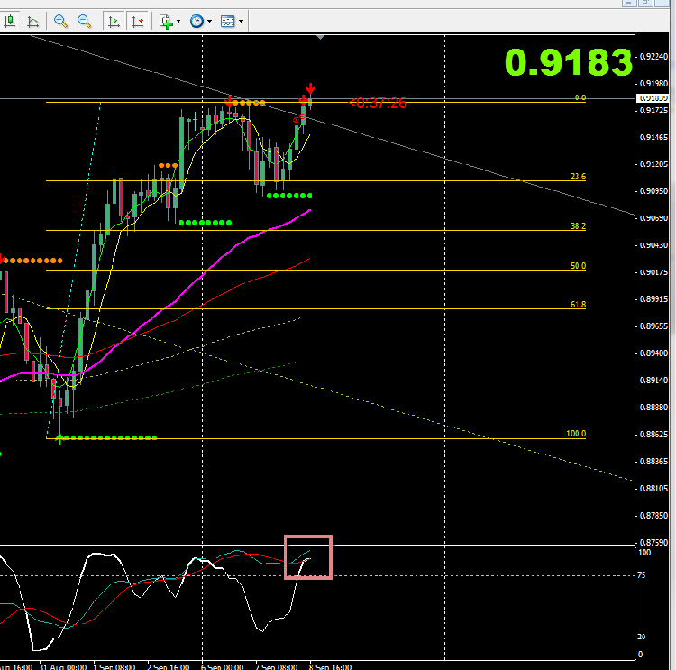Image resolution: width=676 pixels, height=670 pixels.
Task: Select the Fibonacci 61.8 level label
Action: click(578, 305)
